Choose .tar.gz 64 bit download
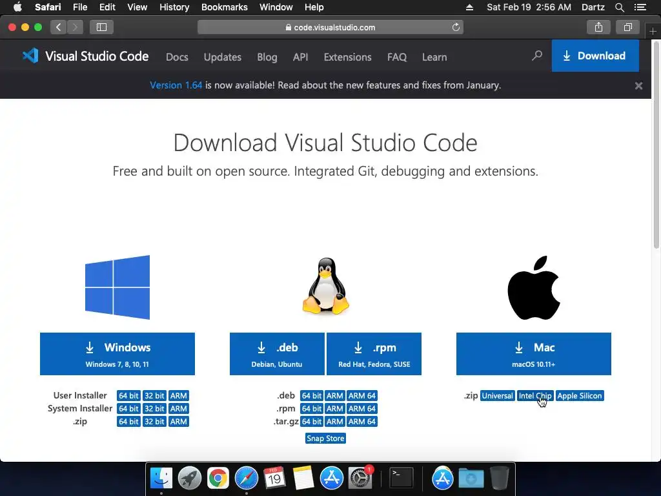This screenshot has width=661, height=496. pyautogui.click(x=312, y=421)
